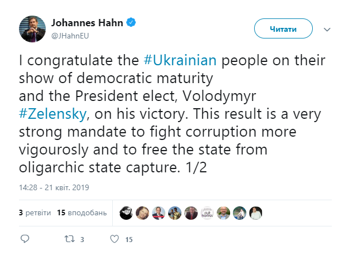353x256 pixels.
Task: Click the second liker avatar in the row
Action: coord(142,212)
